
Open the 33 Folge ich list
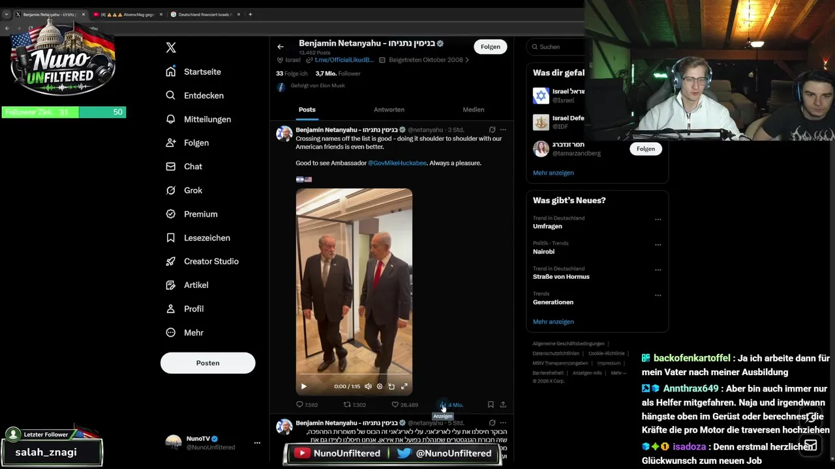[x=292, y=74]
